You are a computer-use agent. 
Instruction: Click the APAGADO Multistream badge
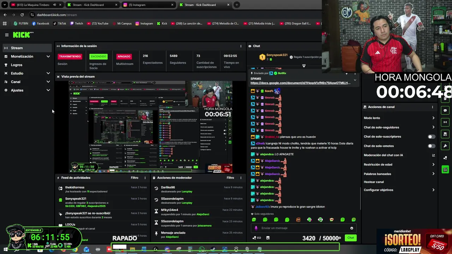click(124, 56)
